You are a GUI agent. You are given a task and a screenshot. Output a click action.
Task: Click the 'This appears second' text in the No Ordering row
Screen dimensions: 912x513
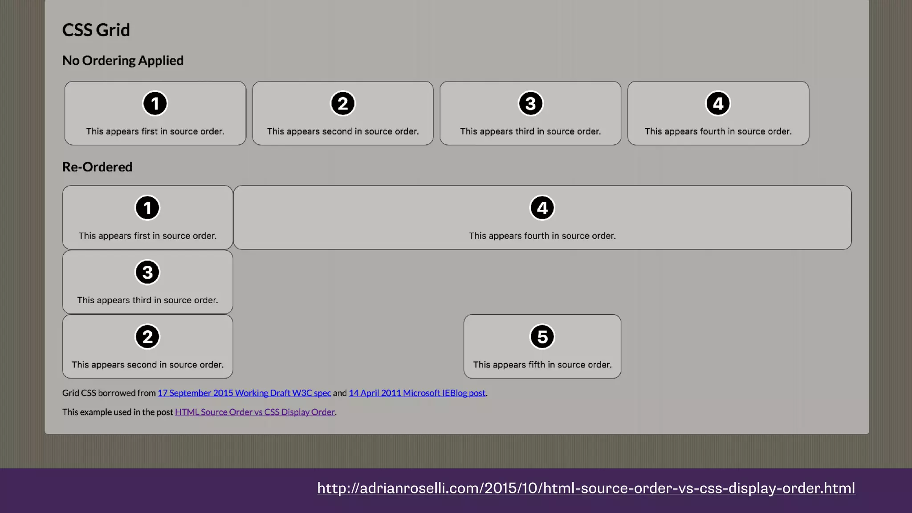pos(342,131)
